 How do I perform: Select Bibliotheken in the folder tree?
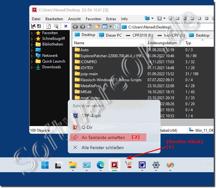tap(52, 44)
